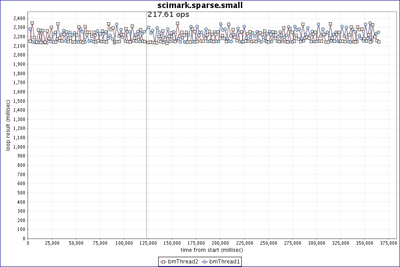Select the bmThread1 legend label
This screenshot has width=400, height=267.
(224, 262)
